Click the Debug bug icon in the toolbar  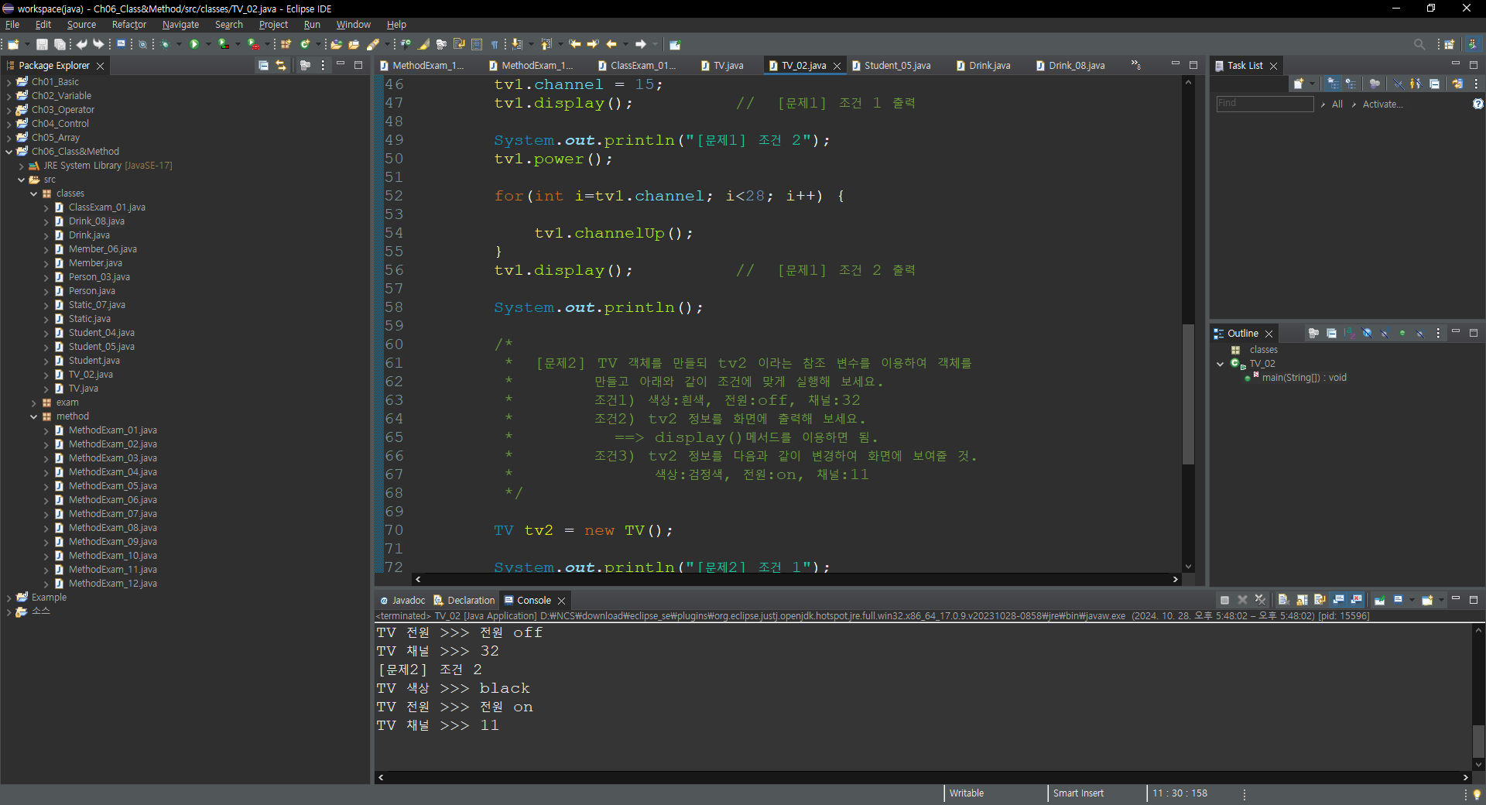[x=165, y=44]
